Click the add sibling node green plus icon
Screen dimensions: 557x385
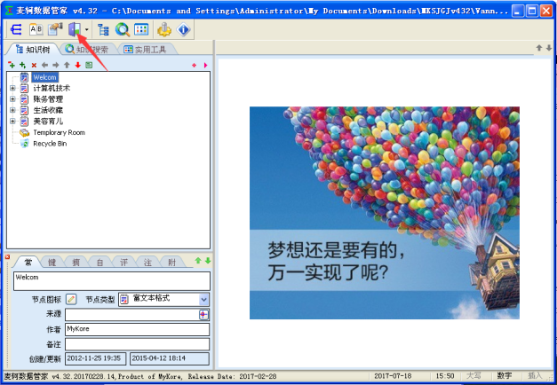coord(12,65)
